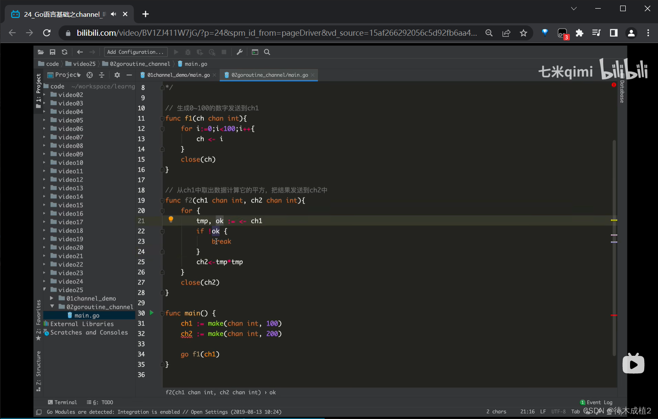Go back in browser history
The image size is (658, 419).
click(12, 33)
